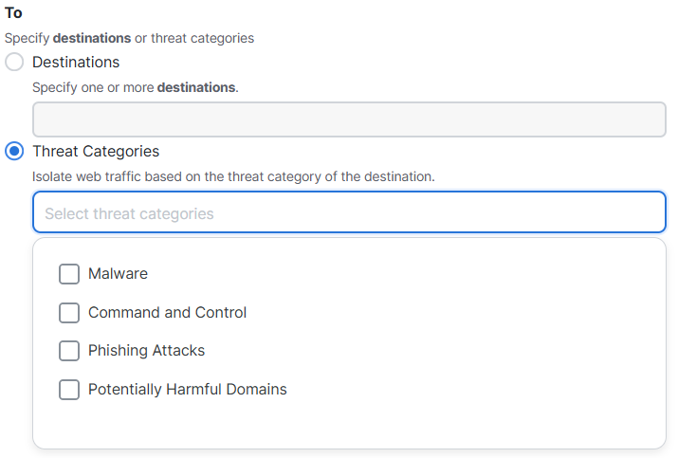Choose the Malware option label
The width and height of the screenshot is (678, 458).
(x=119, y=274)
